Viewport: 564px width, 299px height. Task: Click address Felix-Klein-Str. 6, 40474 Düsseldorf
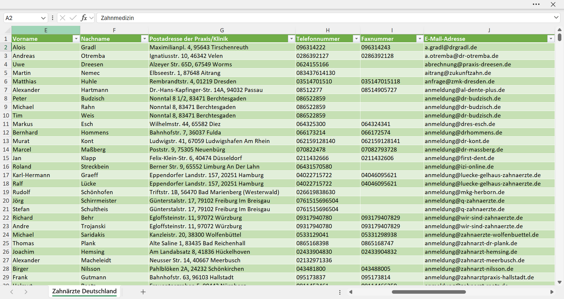[x=222, y=158]
